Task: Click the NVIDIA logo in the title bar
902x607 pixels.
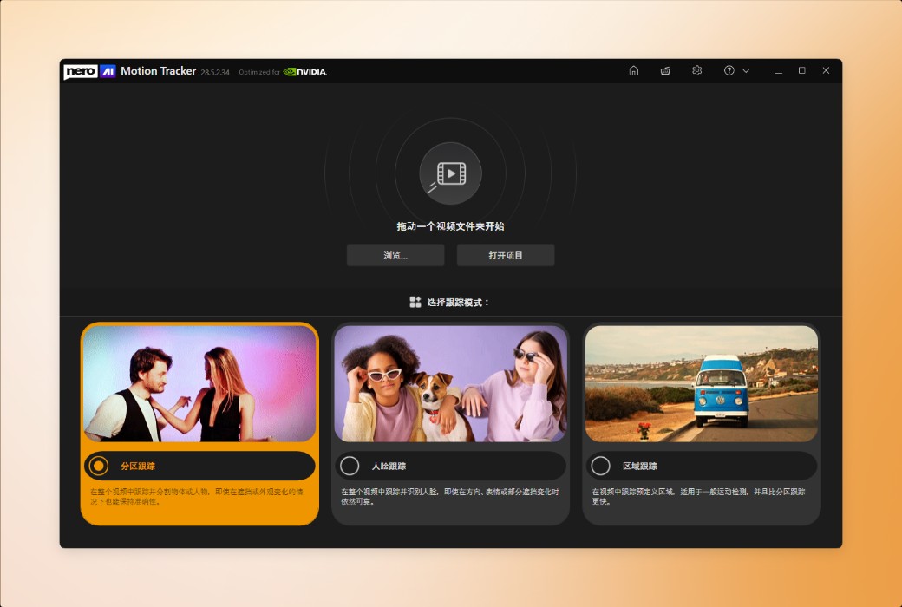Action: (305, 72)
